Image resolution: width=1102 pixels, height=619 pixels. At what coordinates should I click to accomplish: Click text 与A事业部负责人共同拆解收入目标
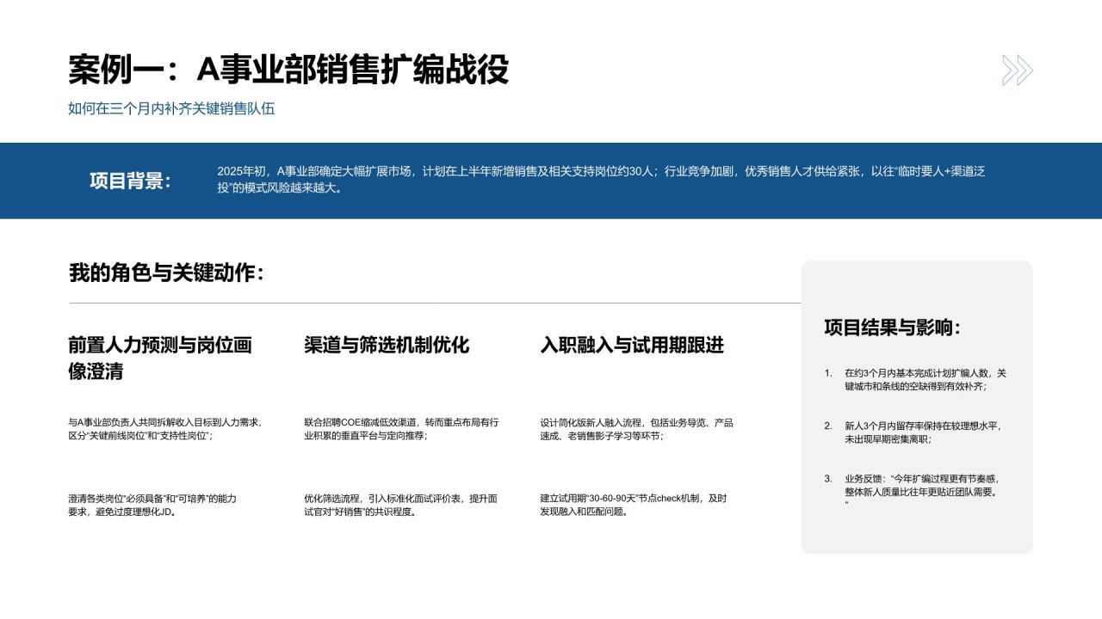point(165,429)
